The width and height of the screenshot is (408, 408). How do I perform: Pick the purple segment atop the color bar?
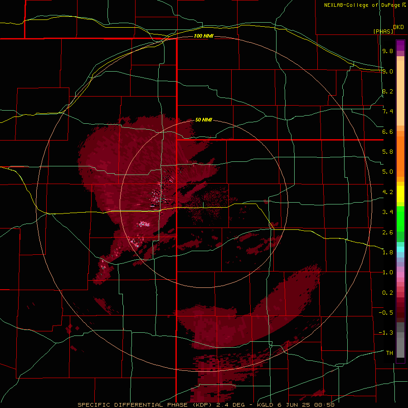tap(400, 45)
